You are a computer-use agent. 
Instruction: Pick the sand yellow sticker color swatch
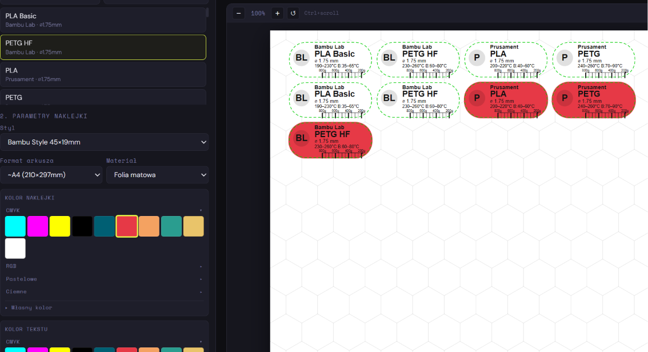coord(193,226)
